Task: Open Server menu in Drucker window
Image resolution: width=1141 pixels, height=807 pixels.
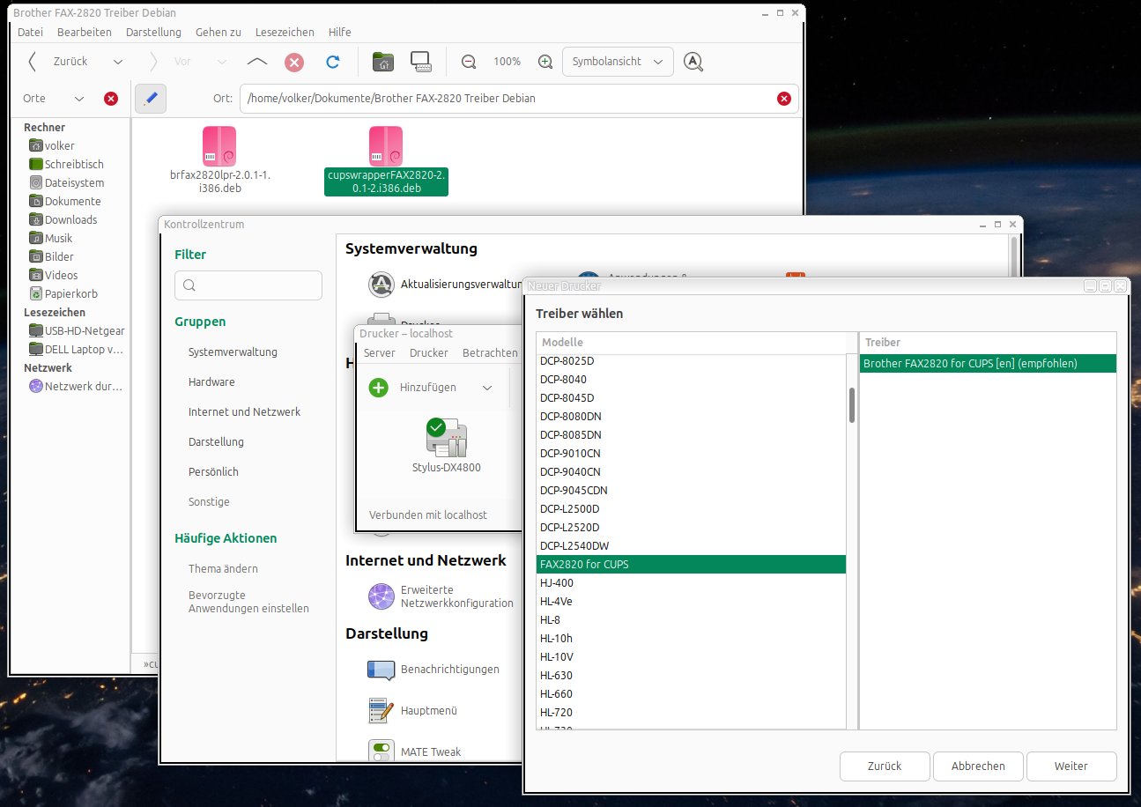Action: coord(380,353)
